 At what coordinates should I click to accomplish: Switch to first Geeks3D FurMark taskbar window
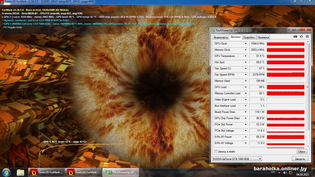click(x=46, y=172)
